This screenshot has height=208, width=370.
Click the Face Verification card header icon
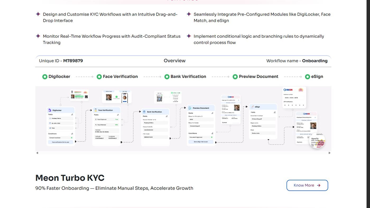[x=96, y=110]
